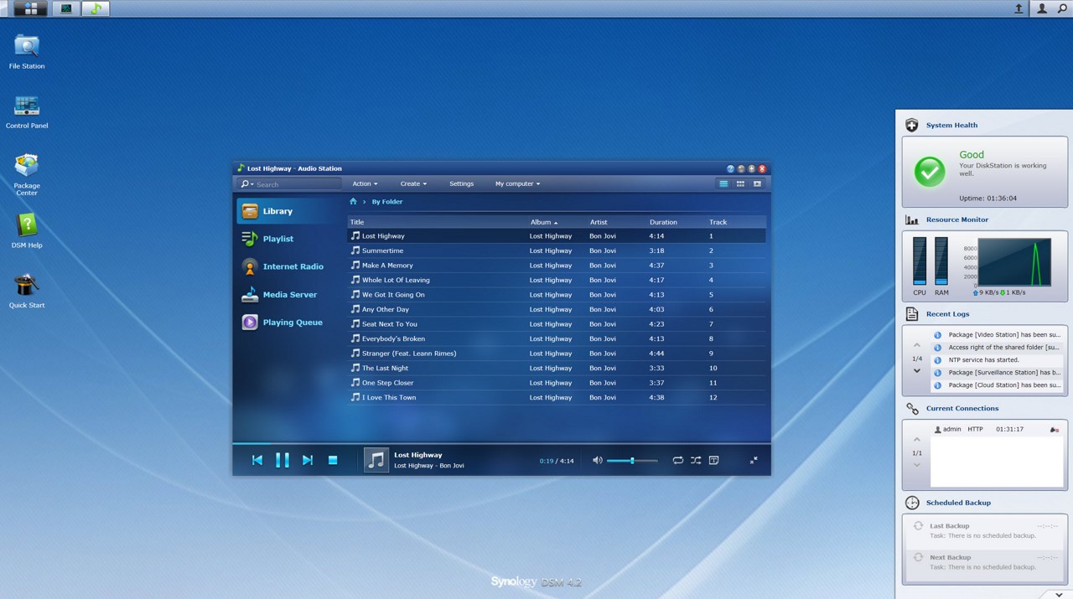Toggle shuffle playback

tap(696, 460)
